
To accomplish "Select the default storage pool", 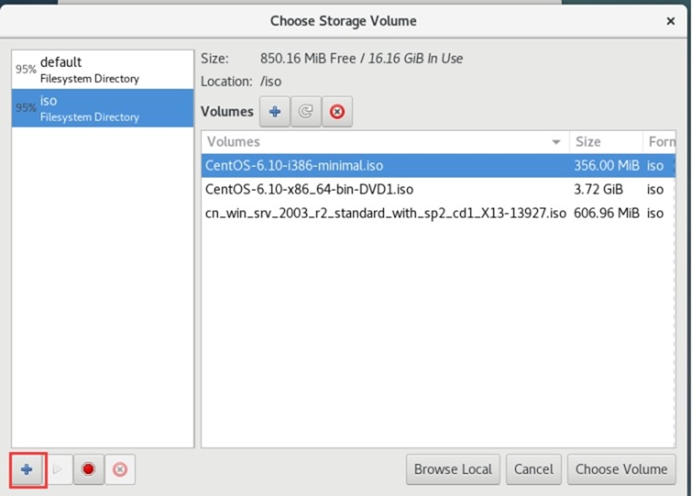I will pyautogui.click(x=102, y=69).
